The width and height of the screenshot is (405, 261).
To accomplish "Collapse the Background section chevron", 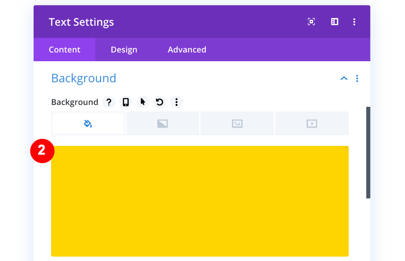I will click(x=344, y=79).
